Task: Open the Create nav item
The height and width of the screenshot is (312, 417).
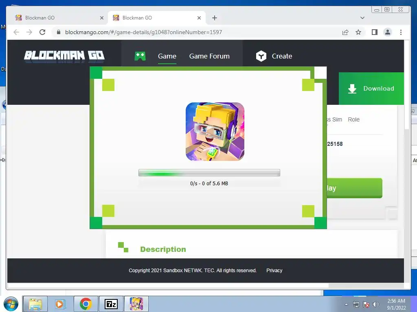Action: (282, 56)
